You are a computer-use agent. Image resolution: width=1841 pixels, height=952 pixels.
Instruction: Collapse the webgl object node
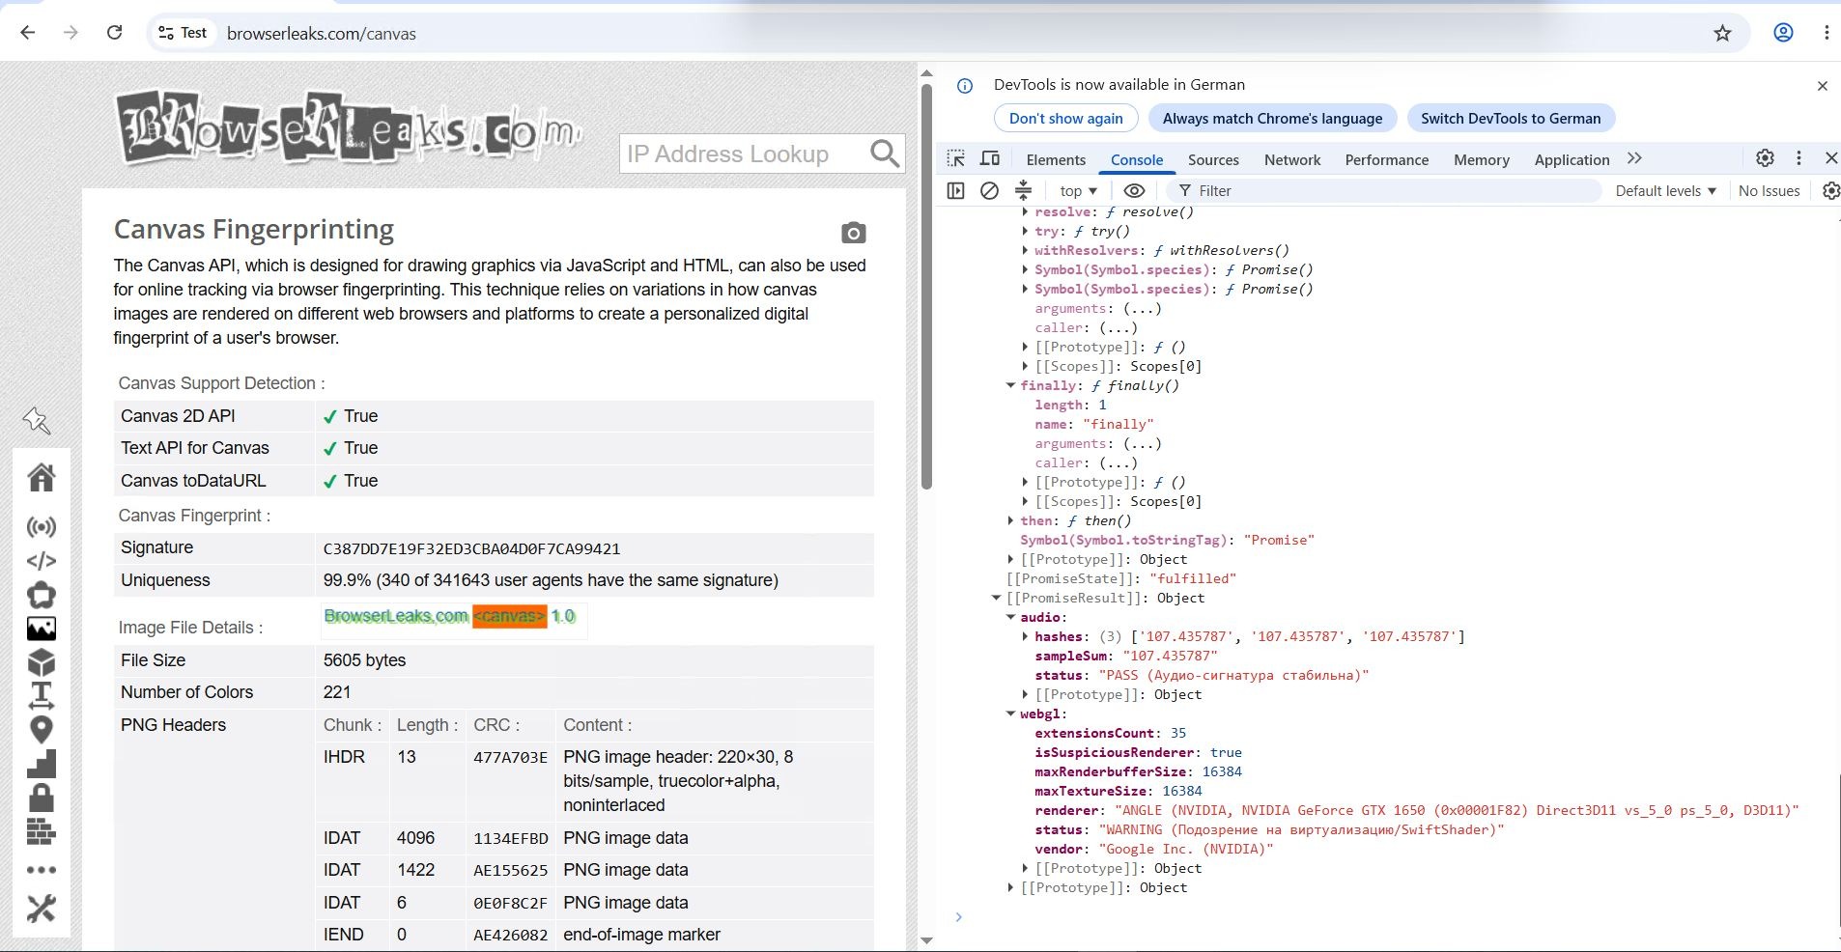click(x=1010, y=714)
